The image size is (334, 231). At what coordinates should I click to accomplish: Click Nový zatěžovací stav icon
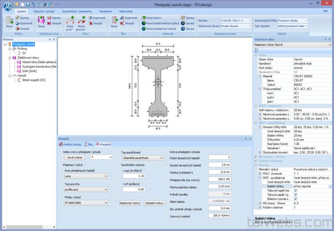[41, 20]
